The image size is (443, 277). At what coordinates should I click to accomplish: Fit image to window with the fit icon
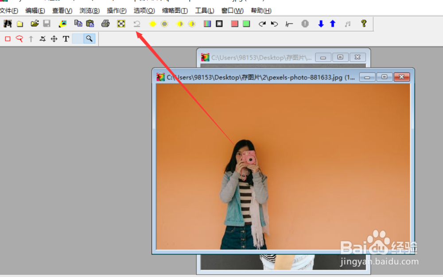121,23
